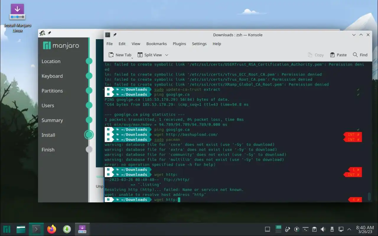
Task: Expand hidden system tray icons
Action: [x=350, y=229]
